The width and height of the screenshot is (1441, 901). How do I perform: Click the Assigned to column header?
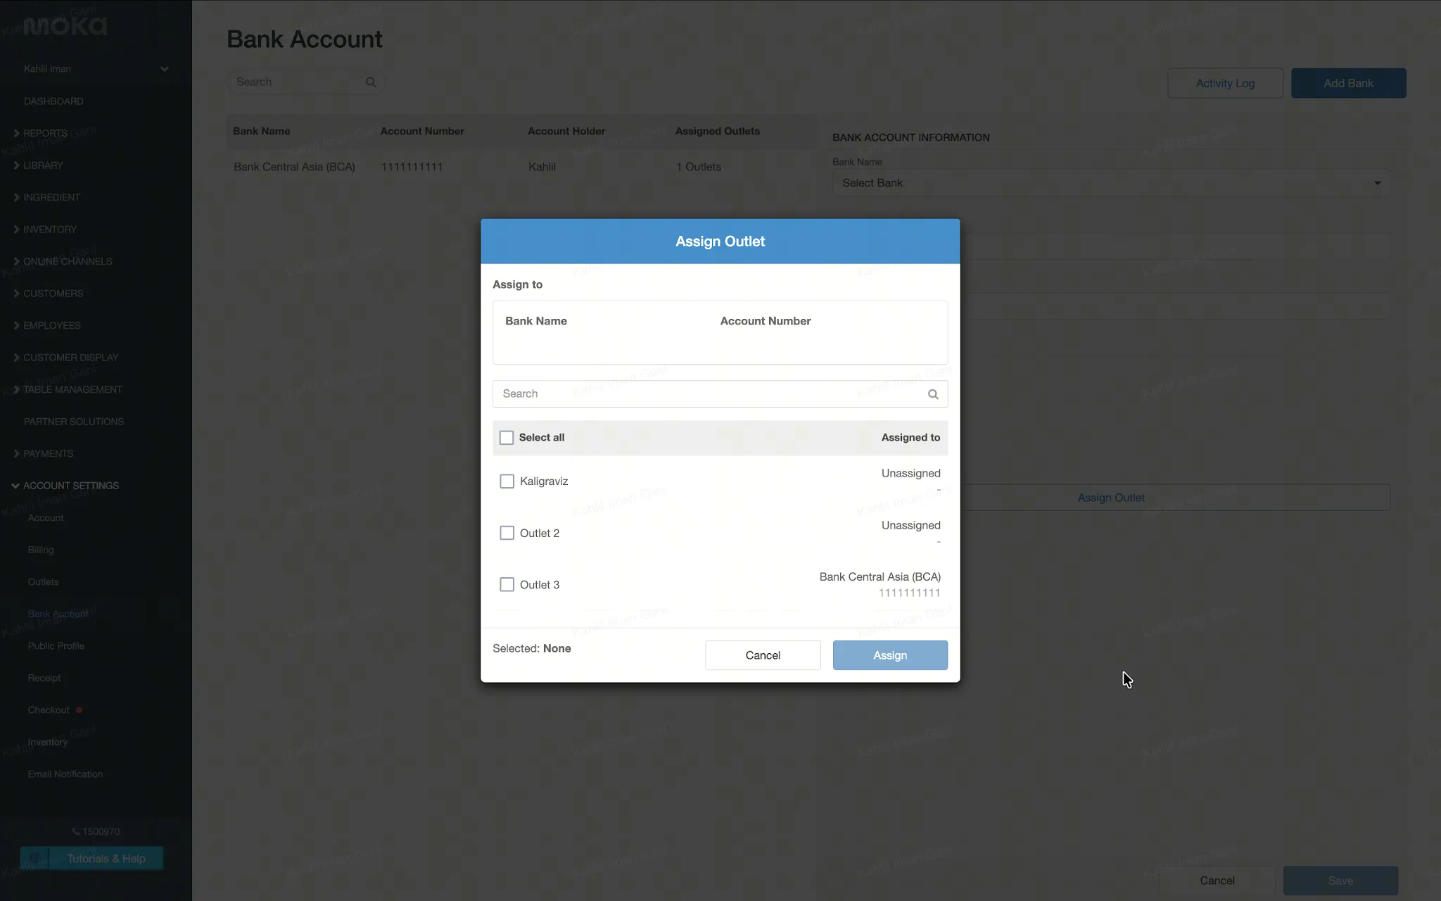[910, 438]
